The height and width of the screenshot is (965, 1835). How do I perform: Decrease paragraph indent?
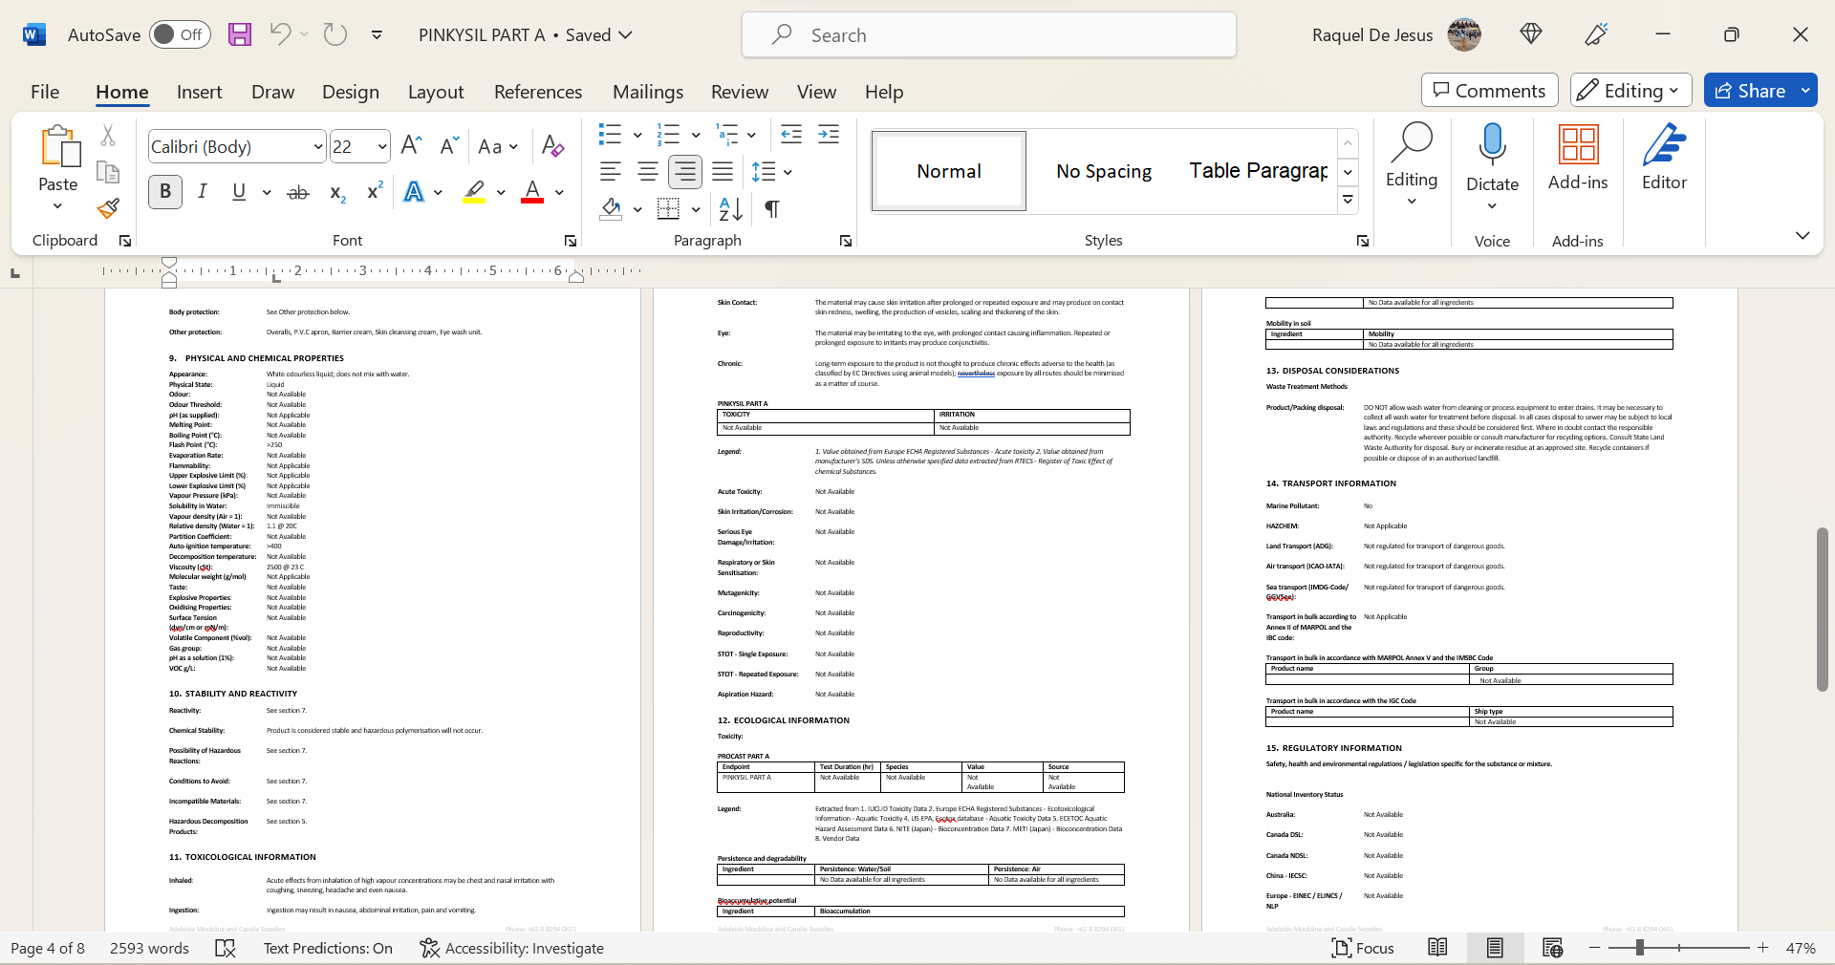(791, 134)
